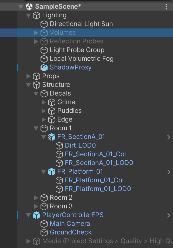Open PlayerControllerFPS prefab using the right arrow
The height and width of the screenshot is (248, 173).
pos(169,215)
